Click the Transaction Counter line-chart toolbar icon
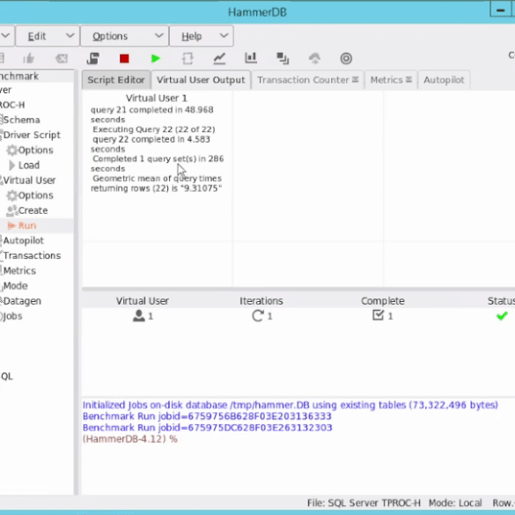Screen dimensions: 515x515 [x=219, y=58]
